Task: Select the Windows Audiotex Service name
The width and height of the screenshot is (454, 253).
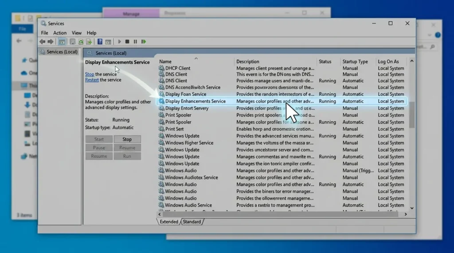Action: pyautogui.click(x=192, y=177)
